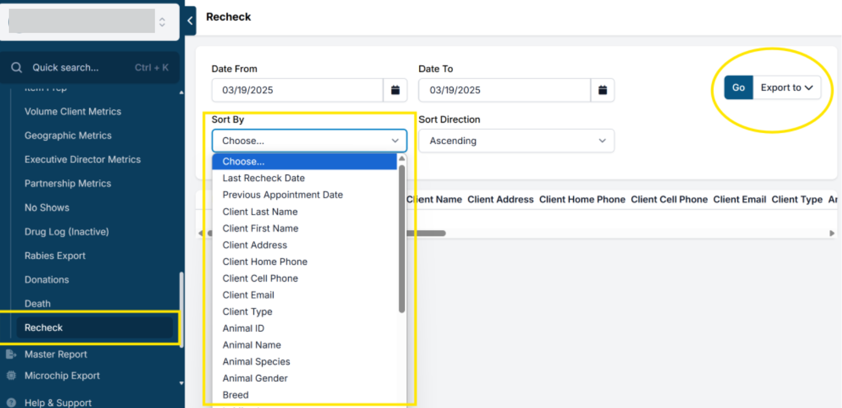Click the results table horizontal scrollbar
842x408 pixels.
[425, 233]
